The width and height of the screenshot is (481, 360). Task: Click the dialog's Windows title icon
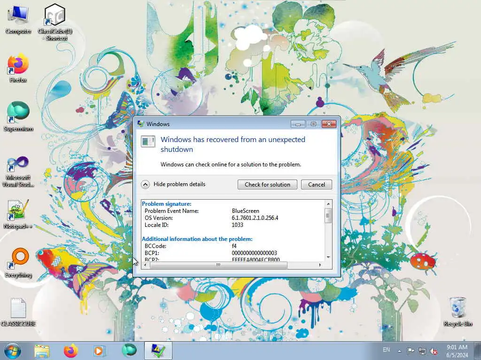[141, 124]
